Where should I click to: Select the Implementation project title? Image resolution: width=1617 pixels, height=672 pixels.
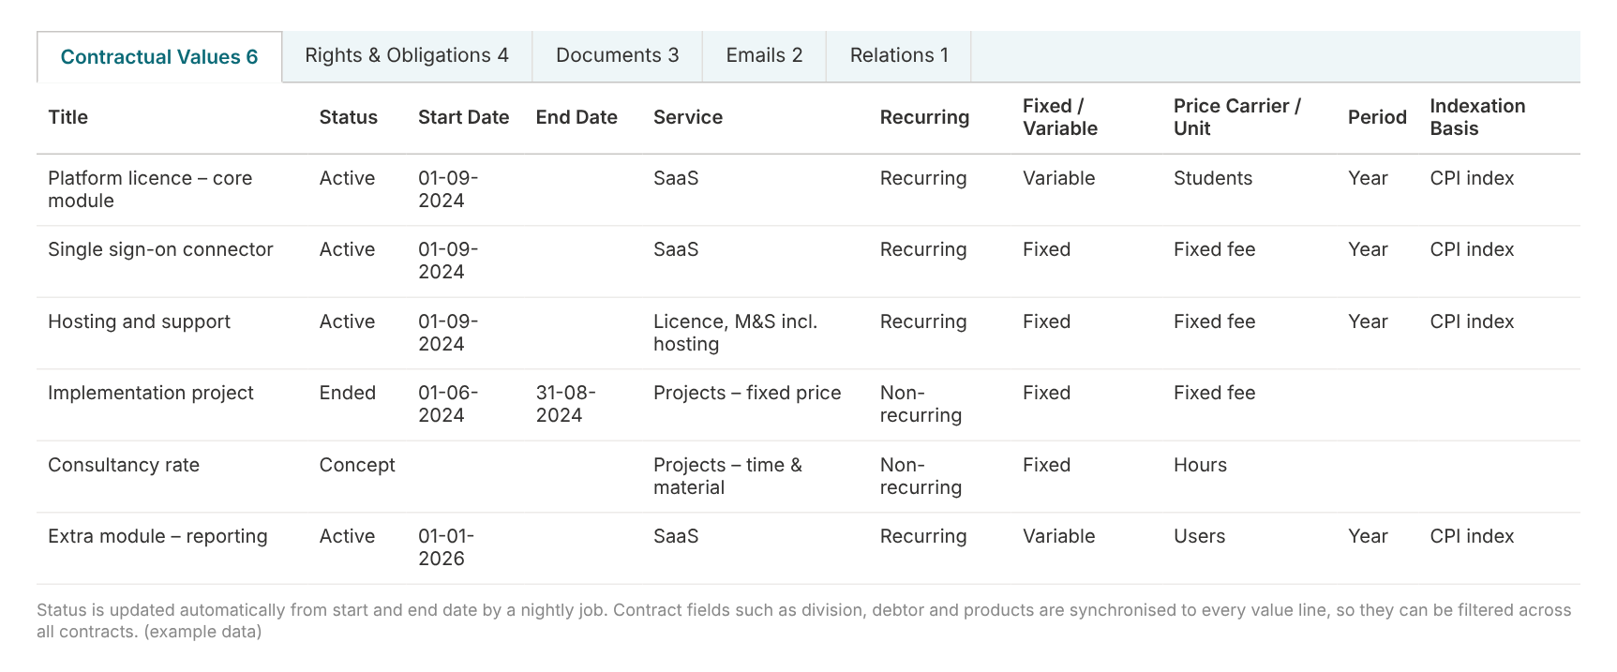(x=151, y=393)
